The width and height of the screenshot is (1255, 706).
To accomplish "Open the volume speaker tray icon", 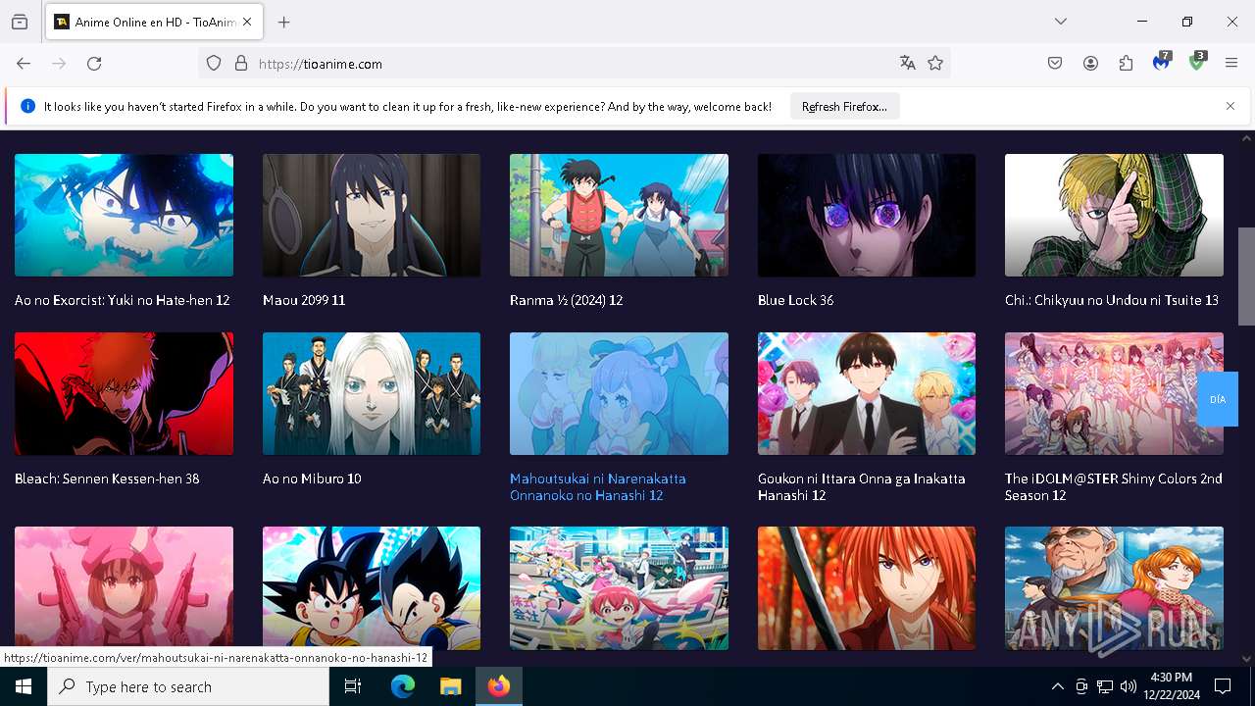I will (1129, 686).
